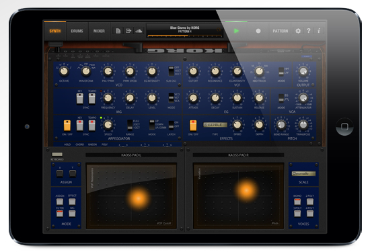Open the info 'i' icon

tap(319, 31)
